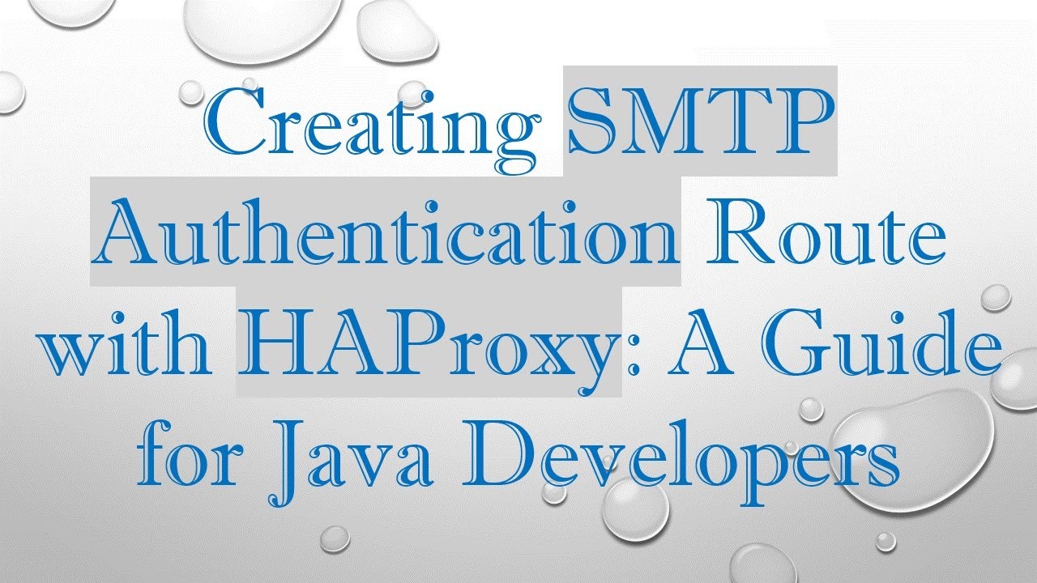Click the highlighted word 'Authentication'
The height and width of the screenshot is (583, 1037).
(385, 232)
